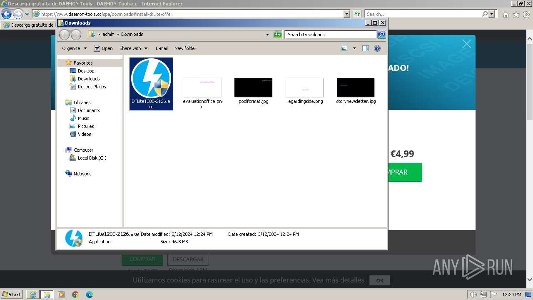The height and width of the screenshot is (300, 533).
Task: Select the evaluationoffice.png thumbnail
Action: click(202, 87)
